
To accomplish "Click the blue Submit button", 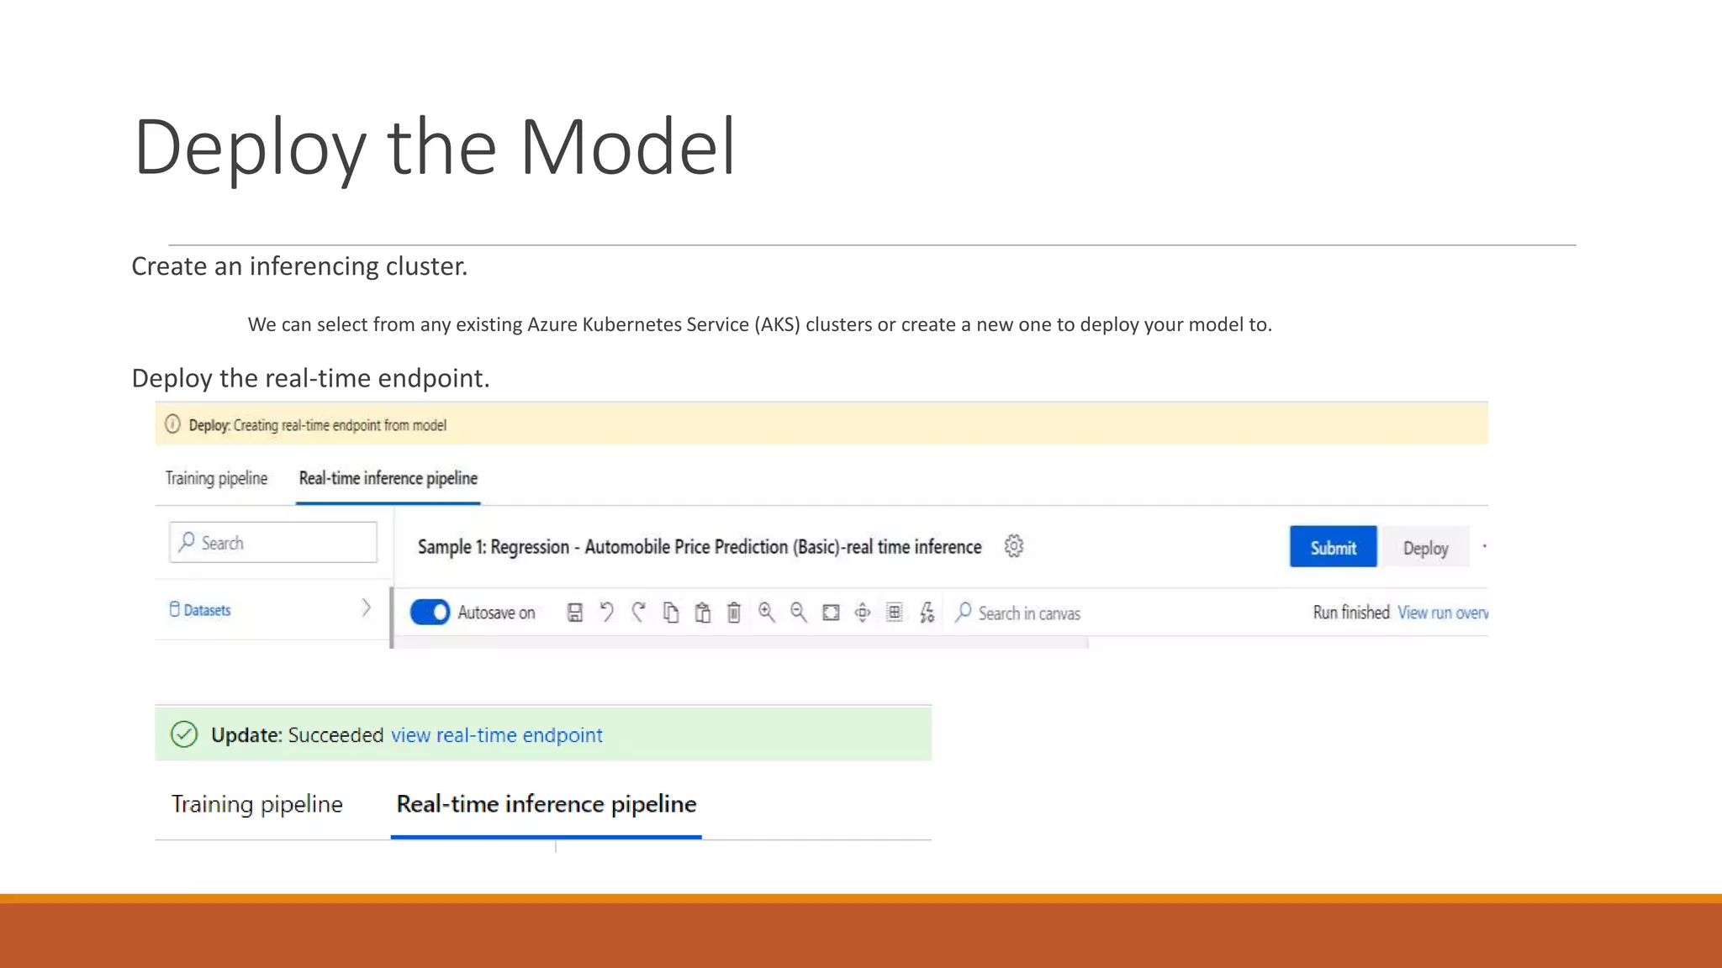I will [1334, 547].
